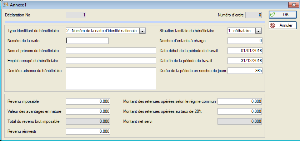The height and width of the screenshot is (141, 300).
Task: Click the Emploi occupé du bénéficiaire field
Action: [111, 61]
